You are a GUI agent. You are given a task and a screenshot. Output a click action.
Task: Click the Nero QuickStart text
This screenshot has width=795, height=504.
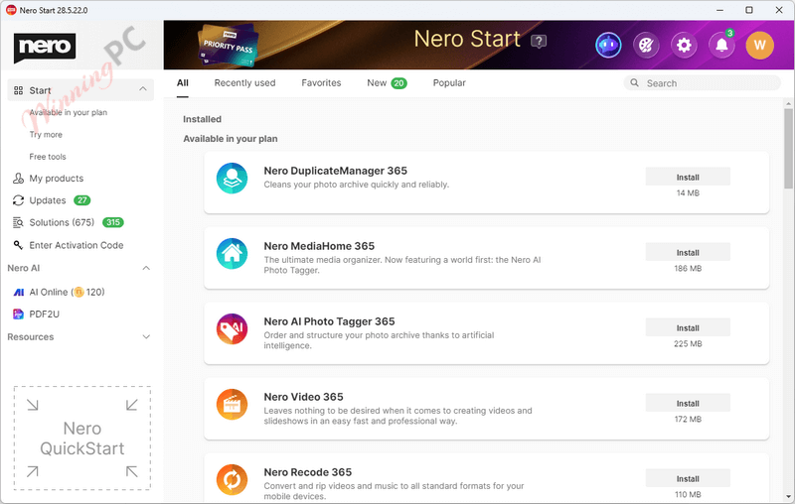(x=82, y=439)
